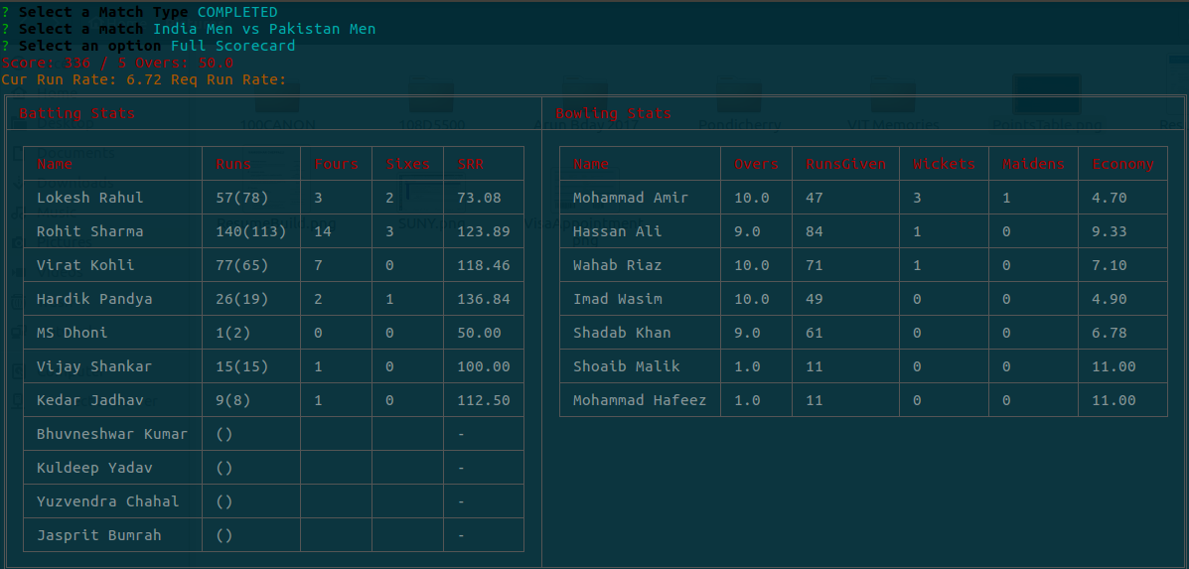The width and height of the screenshot is (1189, 569).
Task: Select the Wahab Riaz bowler name
Action: point(618,265)
